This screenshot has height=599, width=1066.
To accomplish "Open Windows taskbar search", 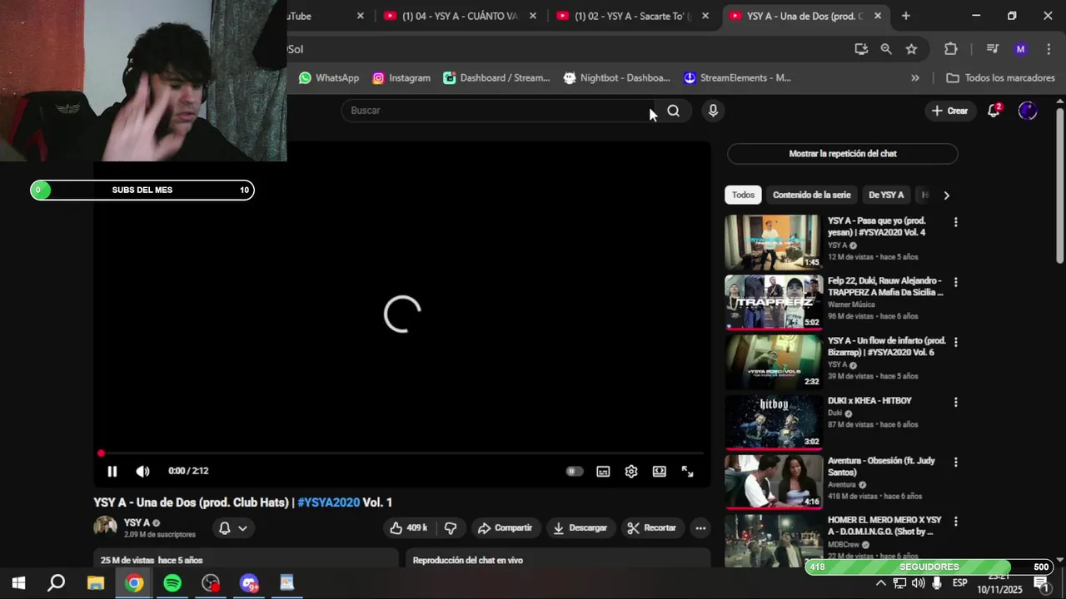I will (56, 583).
